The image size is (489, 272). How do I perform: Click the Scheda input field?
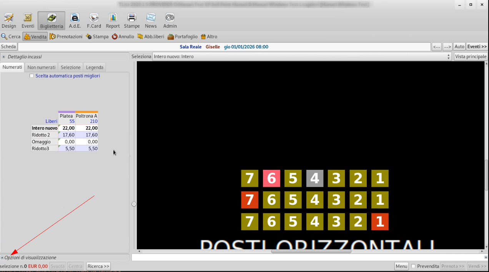(x=224, y=47)
